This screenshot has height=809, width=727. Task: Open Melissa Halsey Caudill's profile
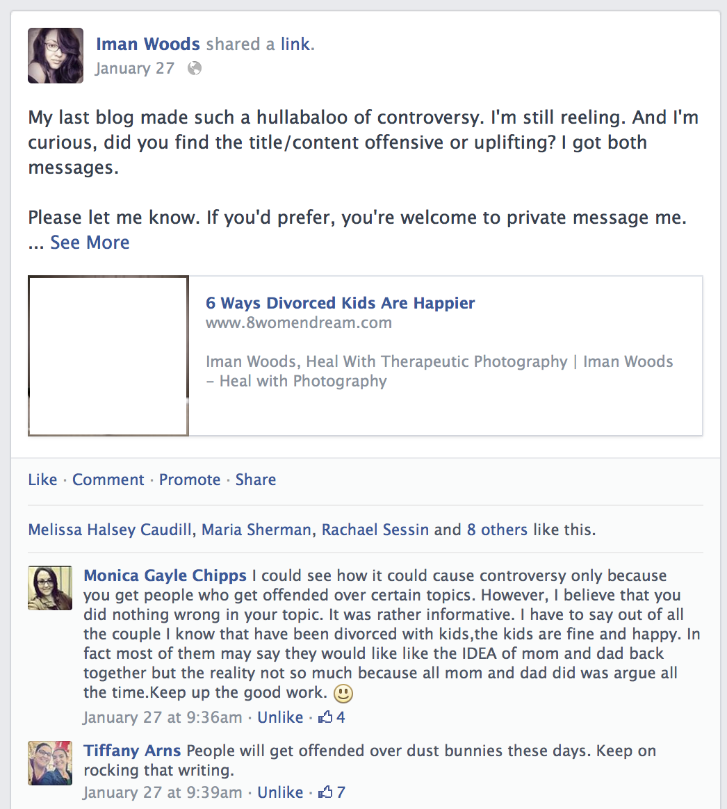pyautogui.click(x=110, y=530)
